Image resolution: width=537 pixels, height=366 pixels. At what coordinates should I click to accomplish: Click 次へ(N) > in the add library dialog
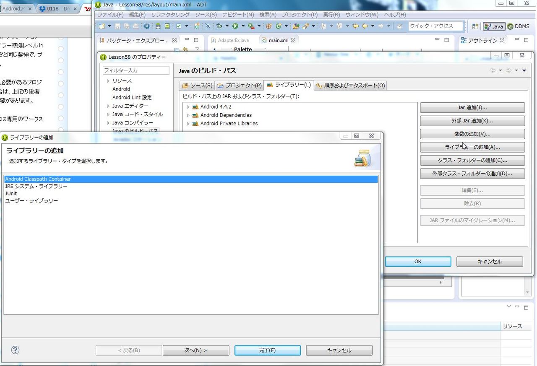click(196, 350)
